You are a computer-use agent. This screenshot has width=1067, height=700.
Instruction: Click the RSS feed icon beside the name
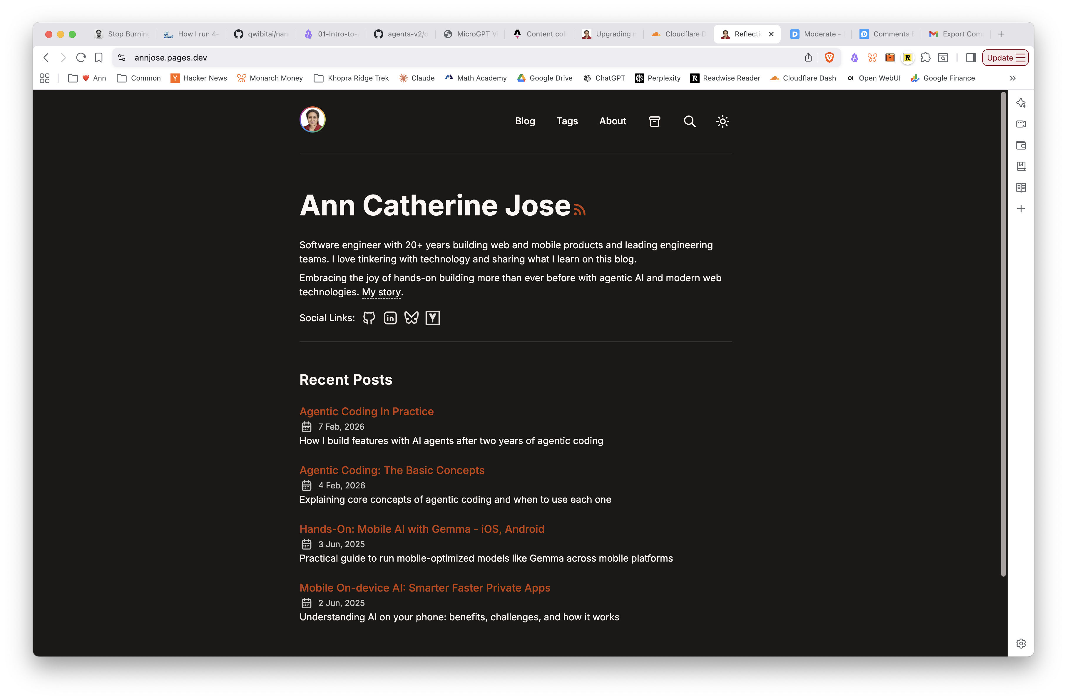point(580,209)
